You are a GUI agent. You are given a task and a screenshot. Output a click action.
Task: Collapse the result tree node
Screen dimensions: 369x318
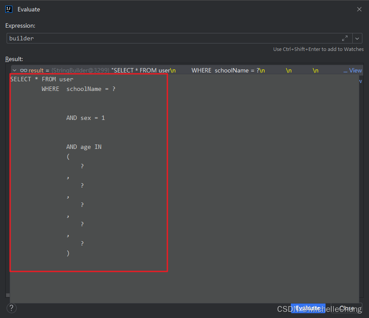(x=14, y=70)
